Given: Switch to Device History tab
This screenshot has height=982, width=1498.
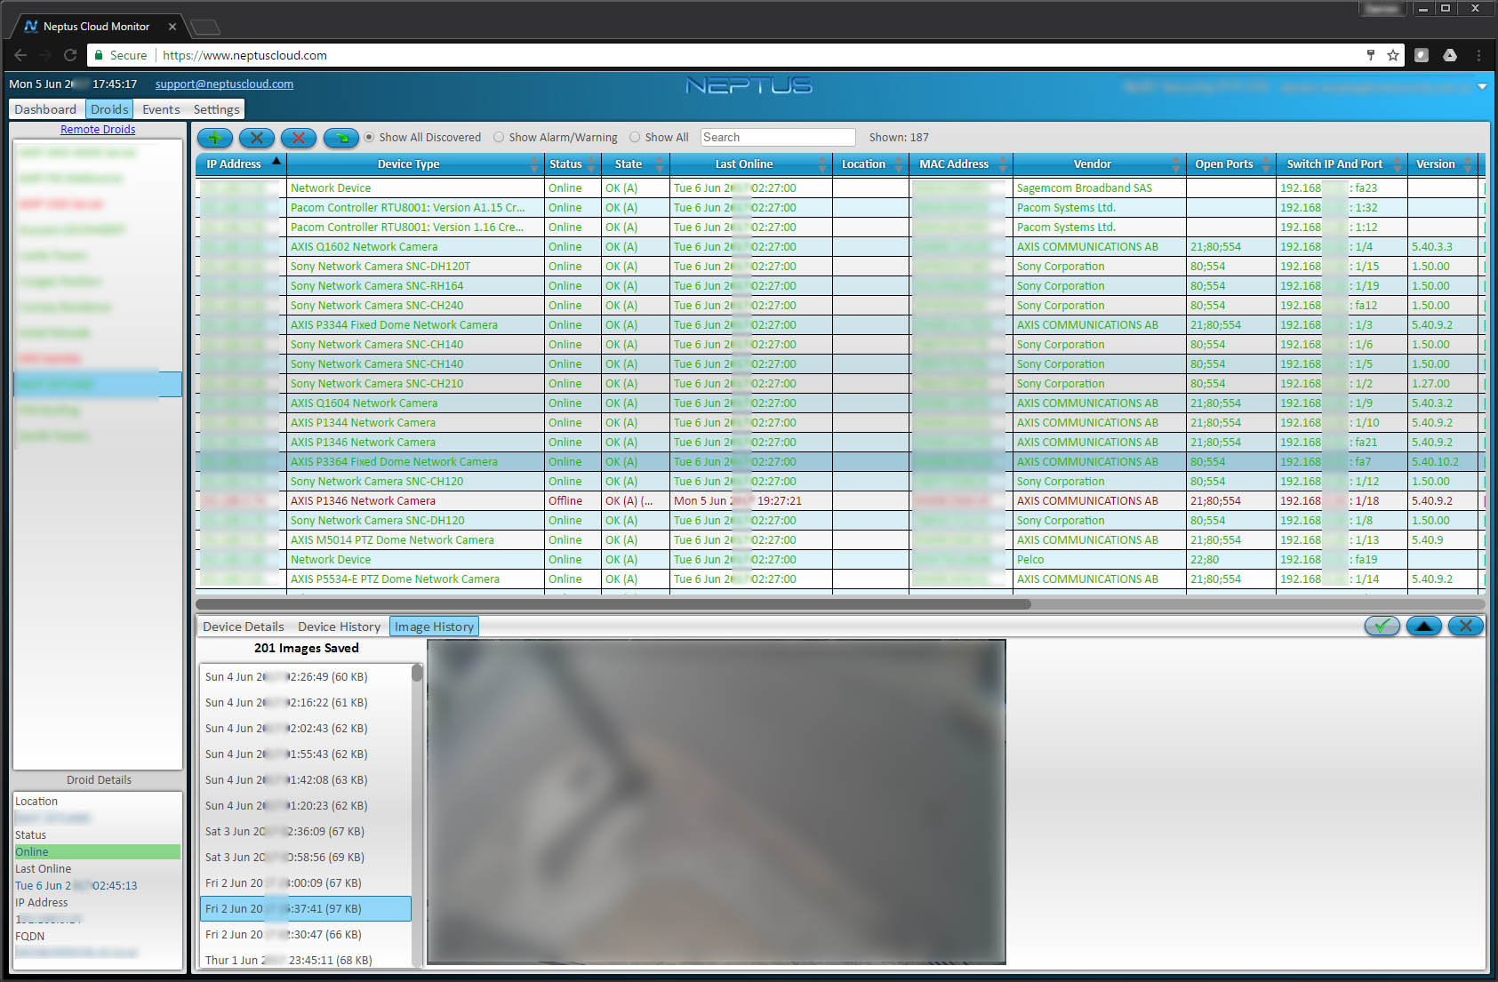Looking at the screenshot, I should [x=339, y=627].
